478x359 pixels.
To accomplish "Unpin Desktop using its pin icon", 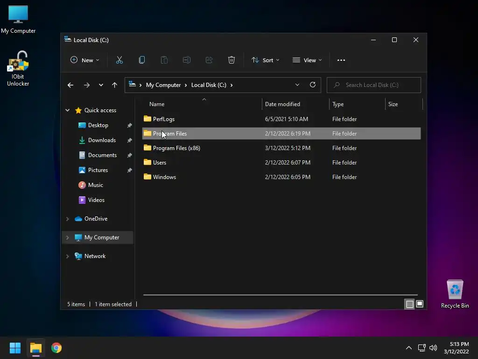I will 130,125.
